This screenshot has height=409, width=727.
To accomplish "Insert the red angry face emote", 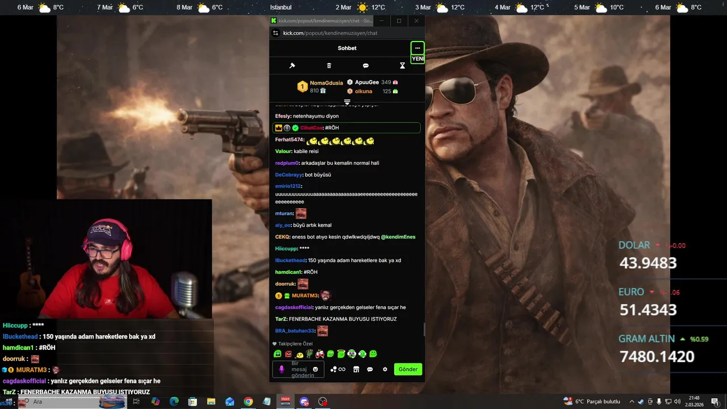I will point(289,354).
